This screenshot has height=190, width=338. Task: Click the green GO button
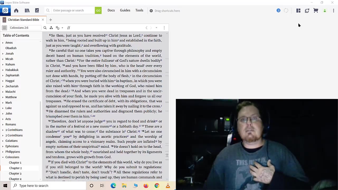[x=98, y=11]
